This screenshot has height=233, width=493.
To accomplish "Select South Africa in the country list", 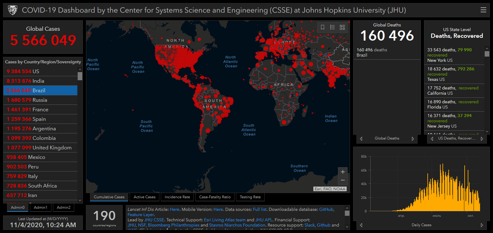I will [40, 186].
